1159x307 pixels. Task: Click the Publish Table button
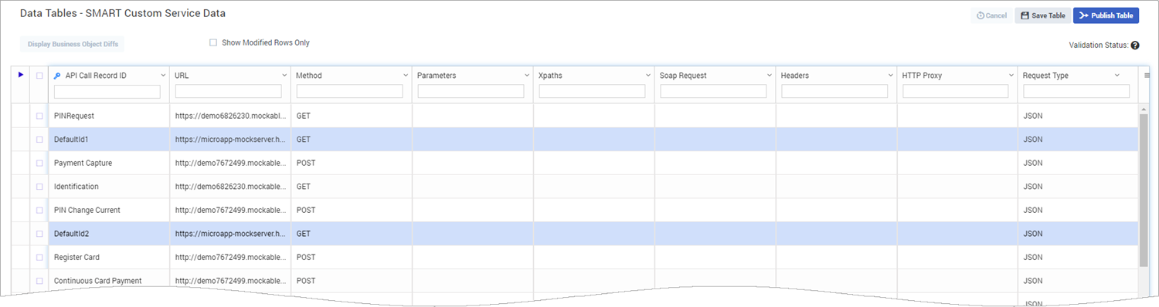tap(1106, 15)
